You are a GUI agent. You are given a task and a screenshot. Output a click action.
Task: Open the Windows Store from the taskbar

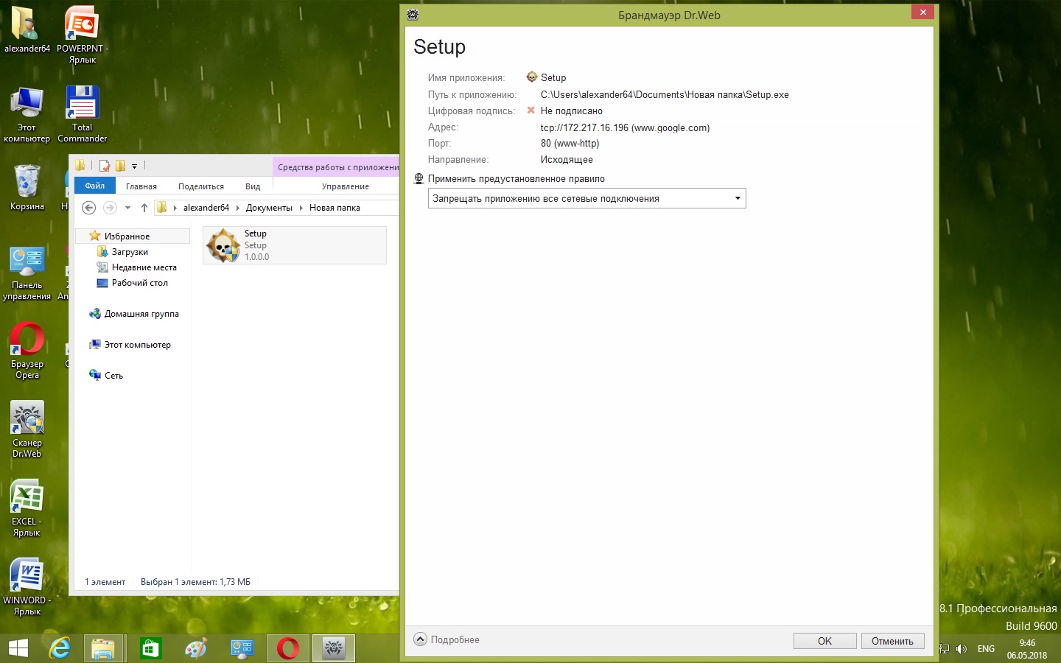[151, 648]
